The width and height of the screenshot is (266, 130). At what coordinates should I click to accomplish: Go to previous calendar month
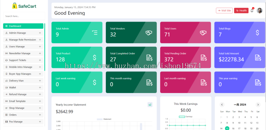coord(222,105)
